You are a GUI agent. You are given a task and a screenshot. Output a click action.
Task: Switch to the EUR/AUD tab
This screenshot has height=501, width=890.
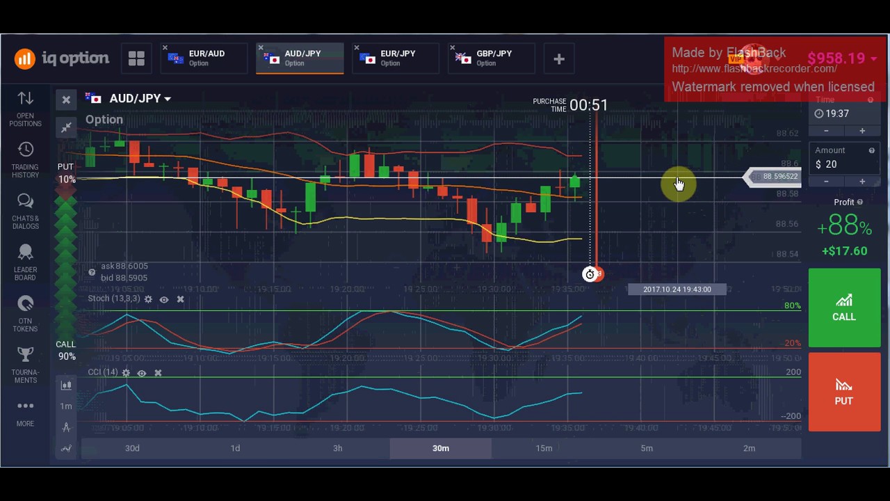click(x=204, y=58)
